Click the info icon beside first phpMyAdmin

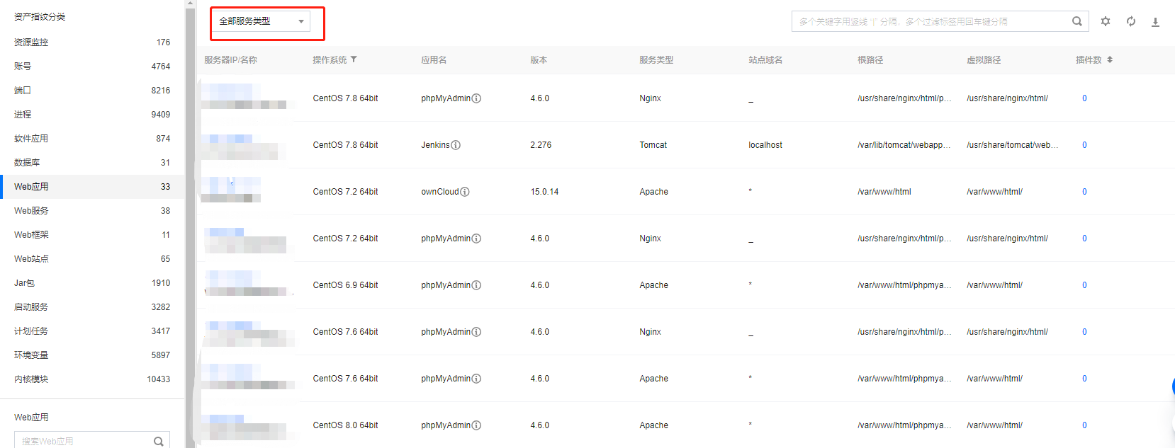click(476, 98)
